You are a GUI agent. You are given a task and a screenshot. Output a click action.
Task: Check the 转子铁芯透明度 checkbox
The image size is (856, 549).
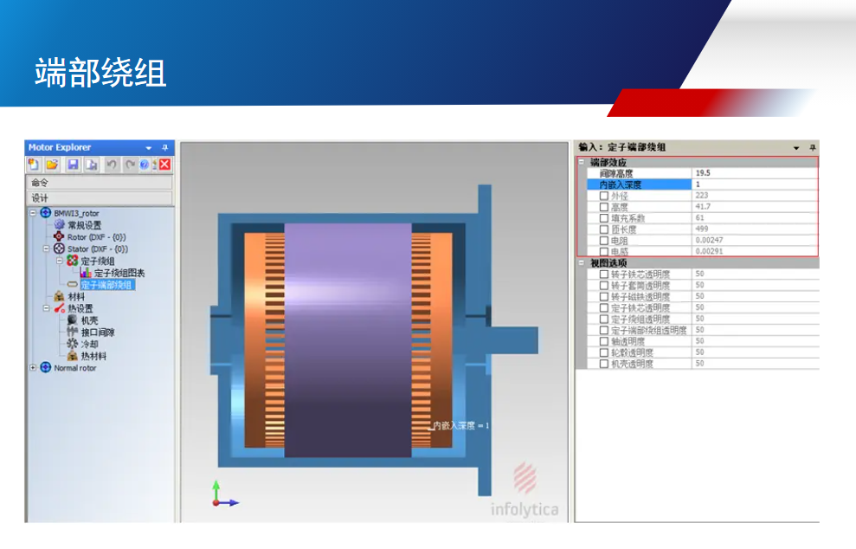point(604,274)
